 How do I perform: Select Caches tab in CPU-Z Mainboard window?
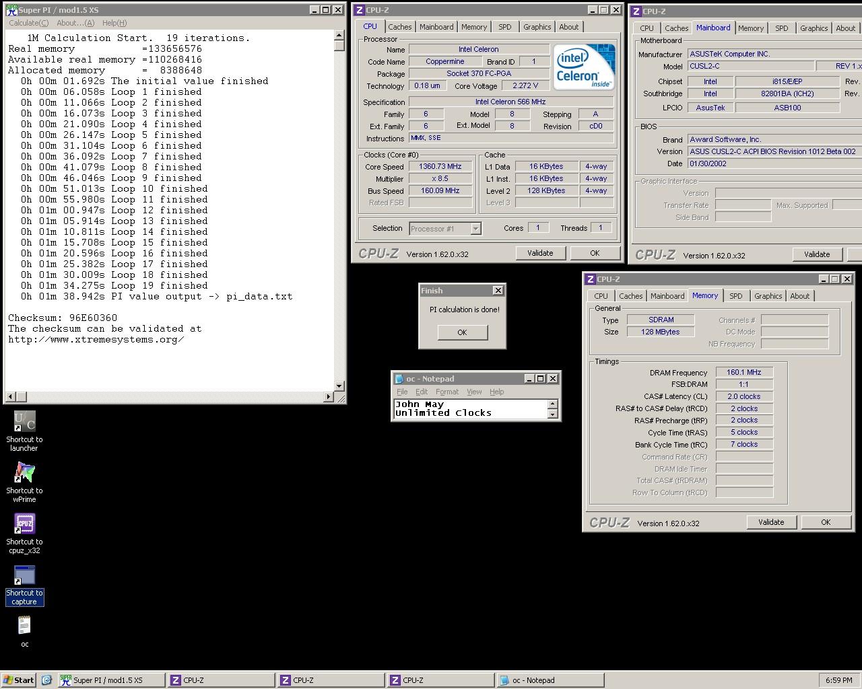(676, 28)
